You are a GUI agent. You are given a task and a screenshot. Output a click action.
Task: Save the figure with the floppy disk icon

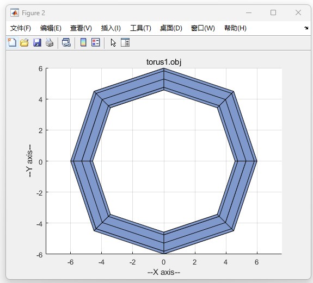[37, 42]
